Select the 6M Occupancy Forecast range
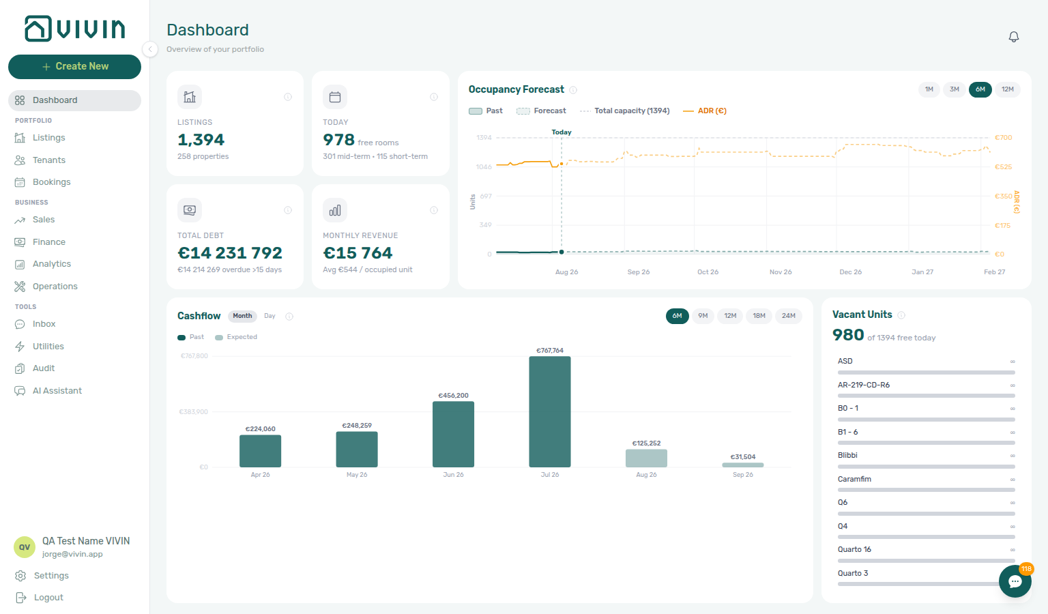Viewport: 1048px width, 614px height. pos(980,89)
